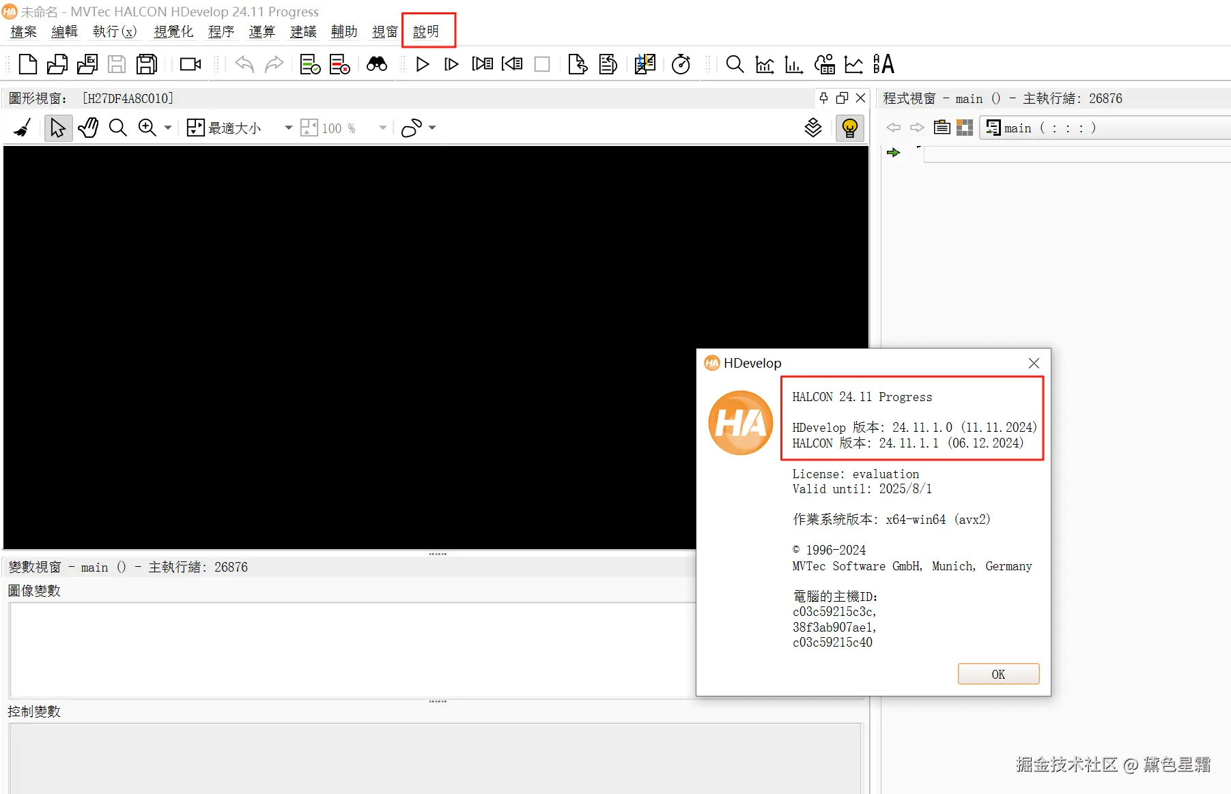This screenshot has width=1231, height=794.
Task: Open the Feature Histogram bar chart icon
Action: click(x=793, y=64)
